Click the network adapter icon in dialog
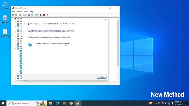This screenshot has width=189, height=106. [x=30, y=45]
